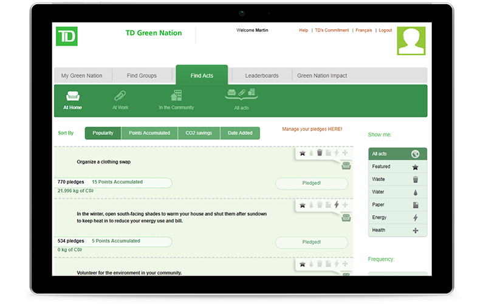Filter by Featured acts
This screenshot has height=304, width=486.
pyautogui.click(x=398, y=167)
